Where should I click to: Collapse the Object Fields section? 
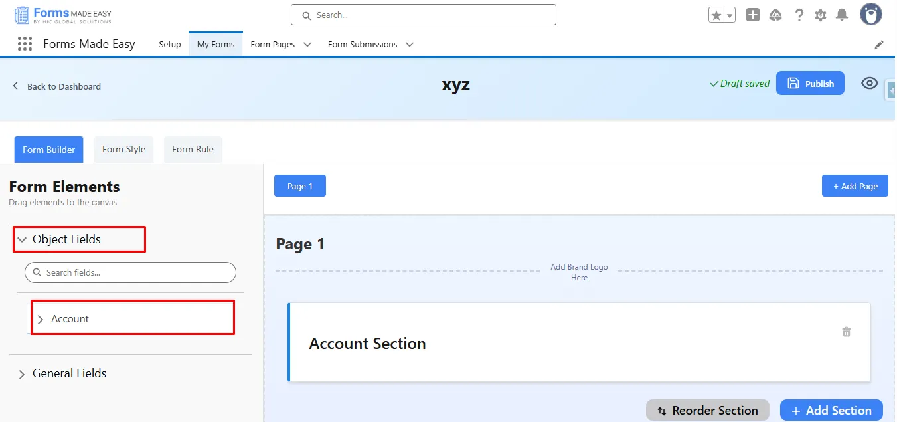pyautogui.click(x=22, y=239)
